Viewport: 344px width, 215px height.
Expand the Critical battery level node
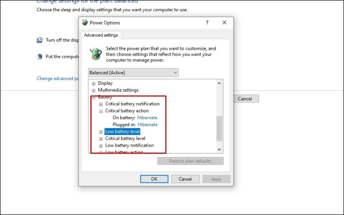(x=101, y=139)
